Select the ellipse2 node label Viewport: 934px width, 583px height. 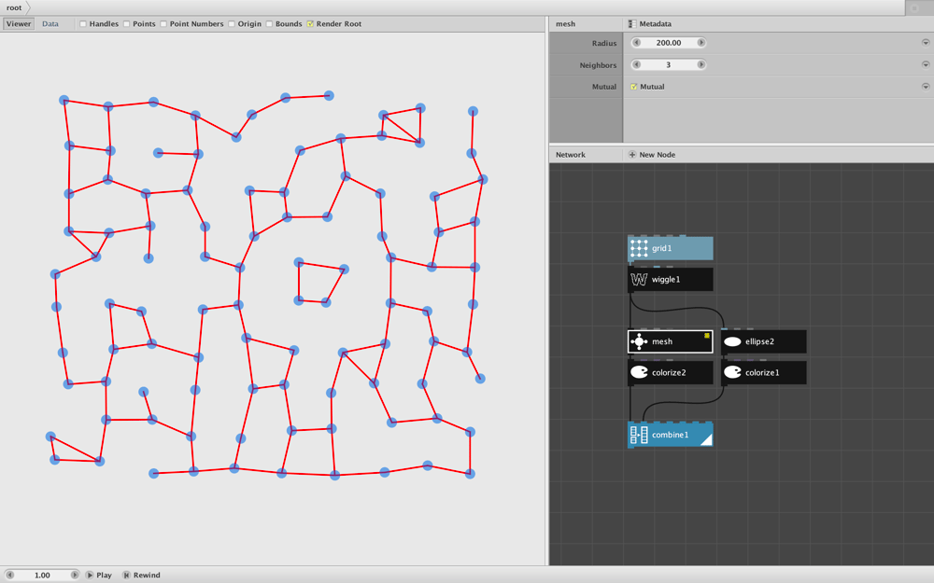(759, 341)
